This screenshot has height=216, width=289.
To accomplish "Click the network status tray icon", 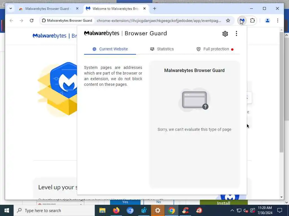I will coord(239,210).
